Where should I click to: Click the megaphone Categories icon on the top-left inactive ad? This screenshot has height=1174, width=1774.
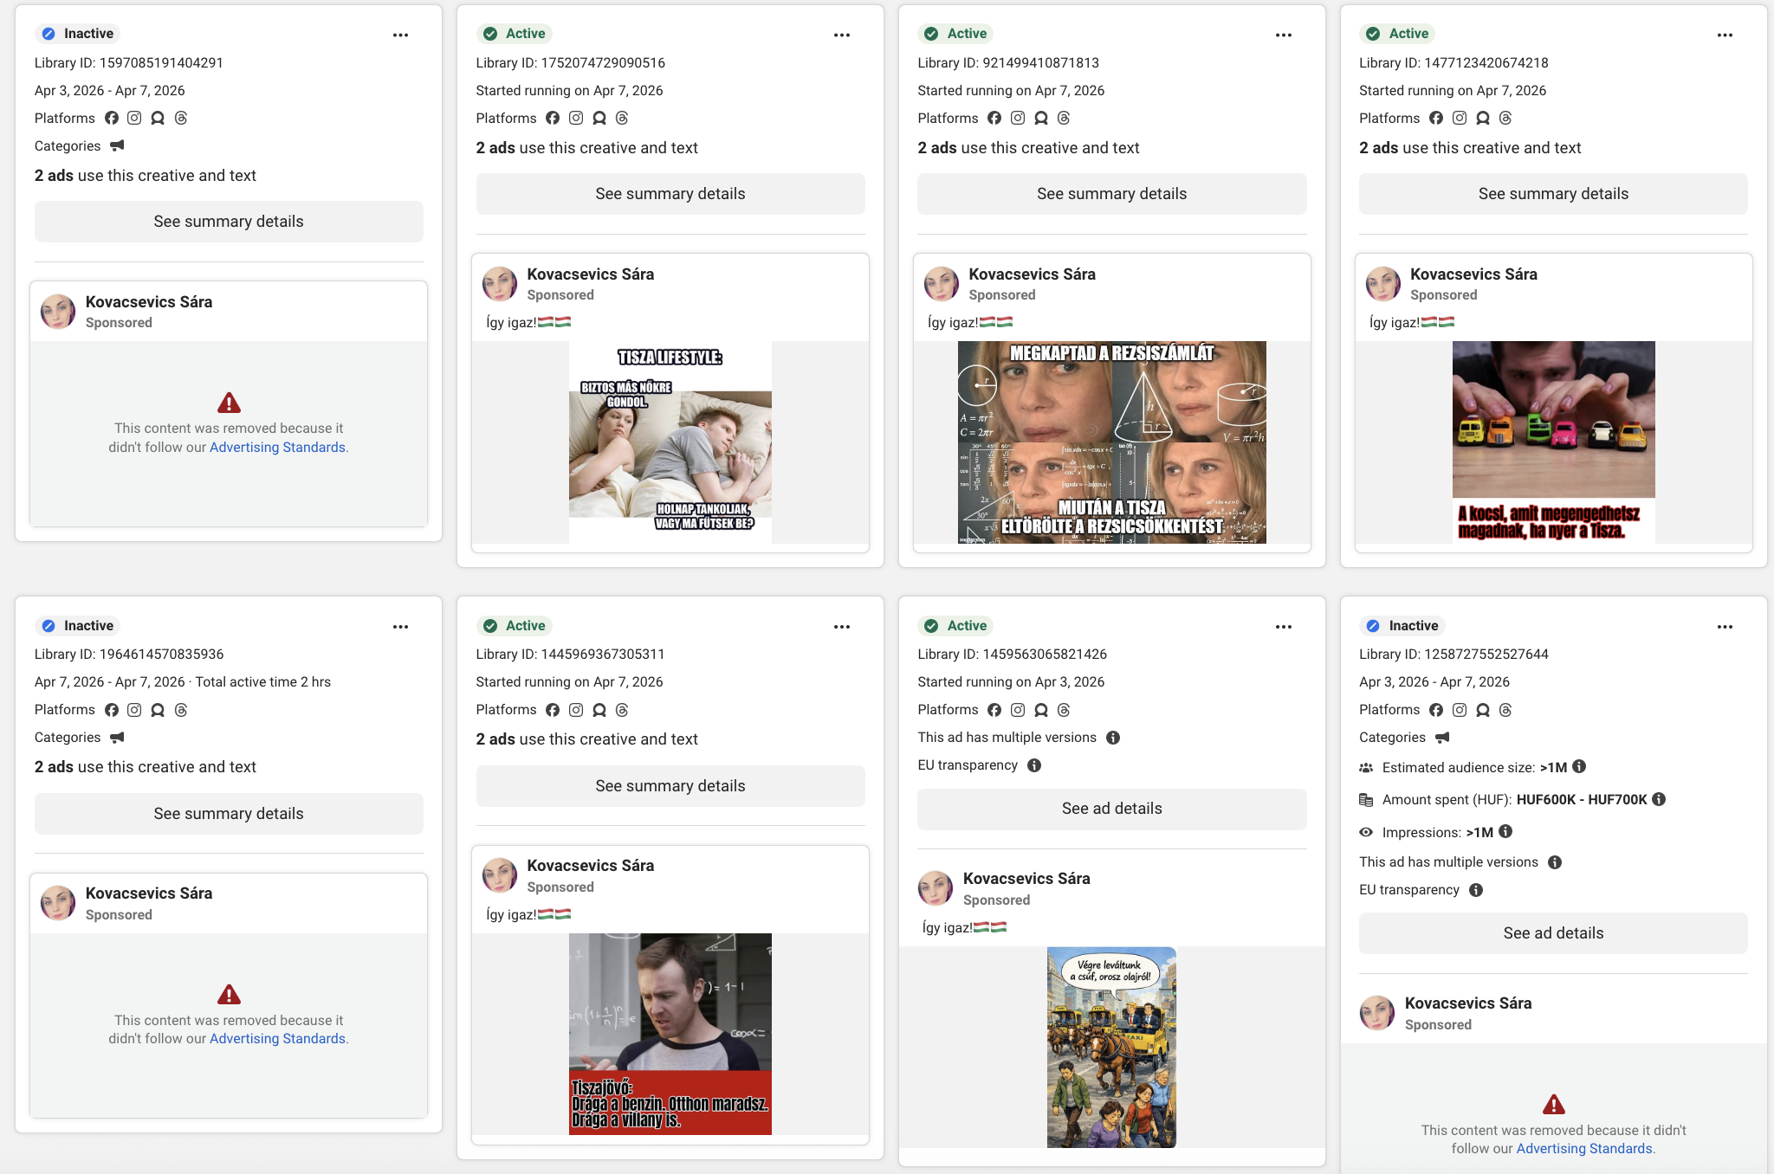click(118, 145)
